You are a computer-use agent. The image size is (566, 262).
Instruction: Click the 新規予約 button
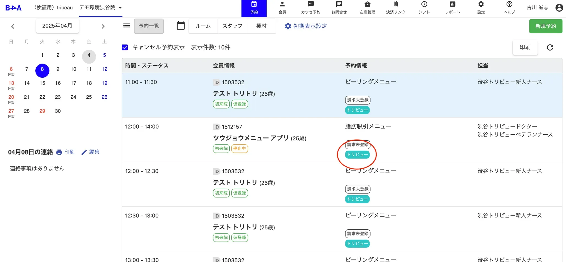tap(546, 26)
